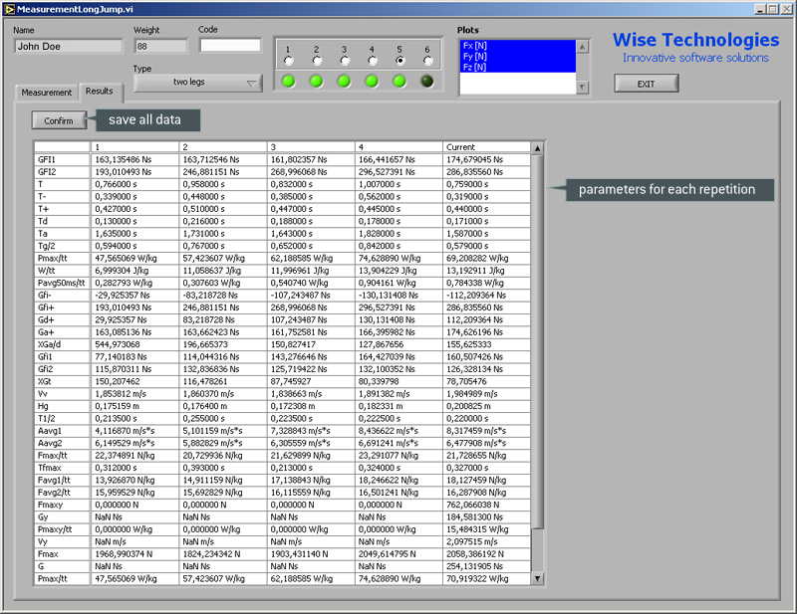797x614 pixels.
Task: Click the fourth green LED indicator
Action: tap(372, 82)
